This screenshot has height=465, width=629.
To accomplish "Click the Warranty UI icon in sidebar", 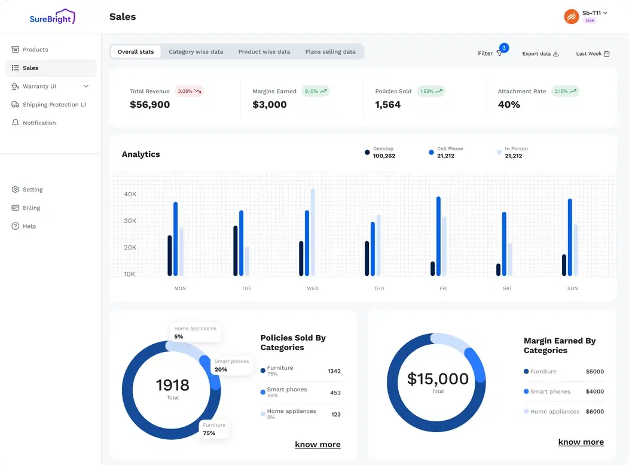I will (15, 86).
